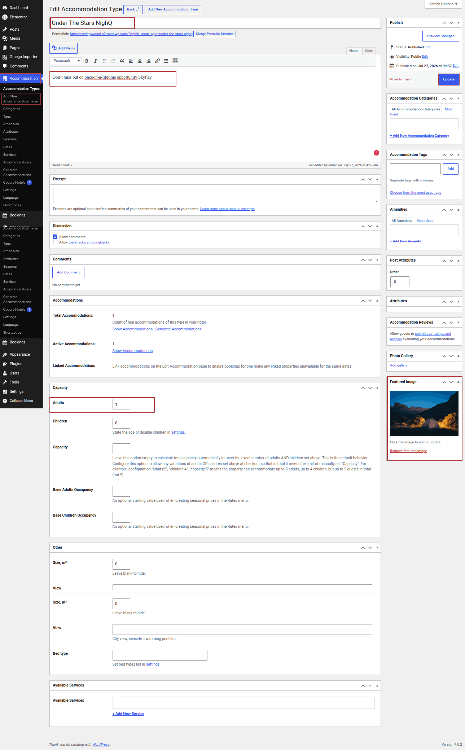Switch to the Code editor tab
Screen dimensions: 465x750
pyautogui.click(x=369, y=51)
